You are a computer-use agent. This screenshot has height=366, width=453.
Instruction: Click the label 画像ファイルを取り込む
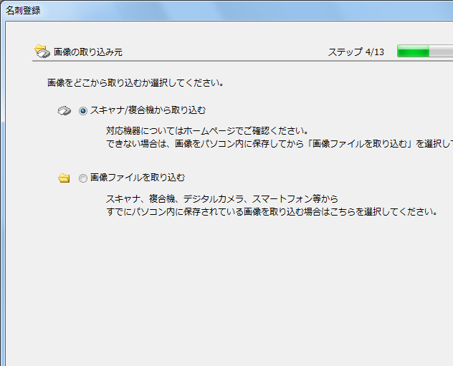(x=138, y=178)
